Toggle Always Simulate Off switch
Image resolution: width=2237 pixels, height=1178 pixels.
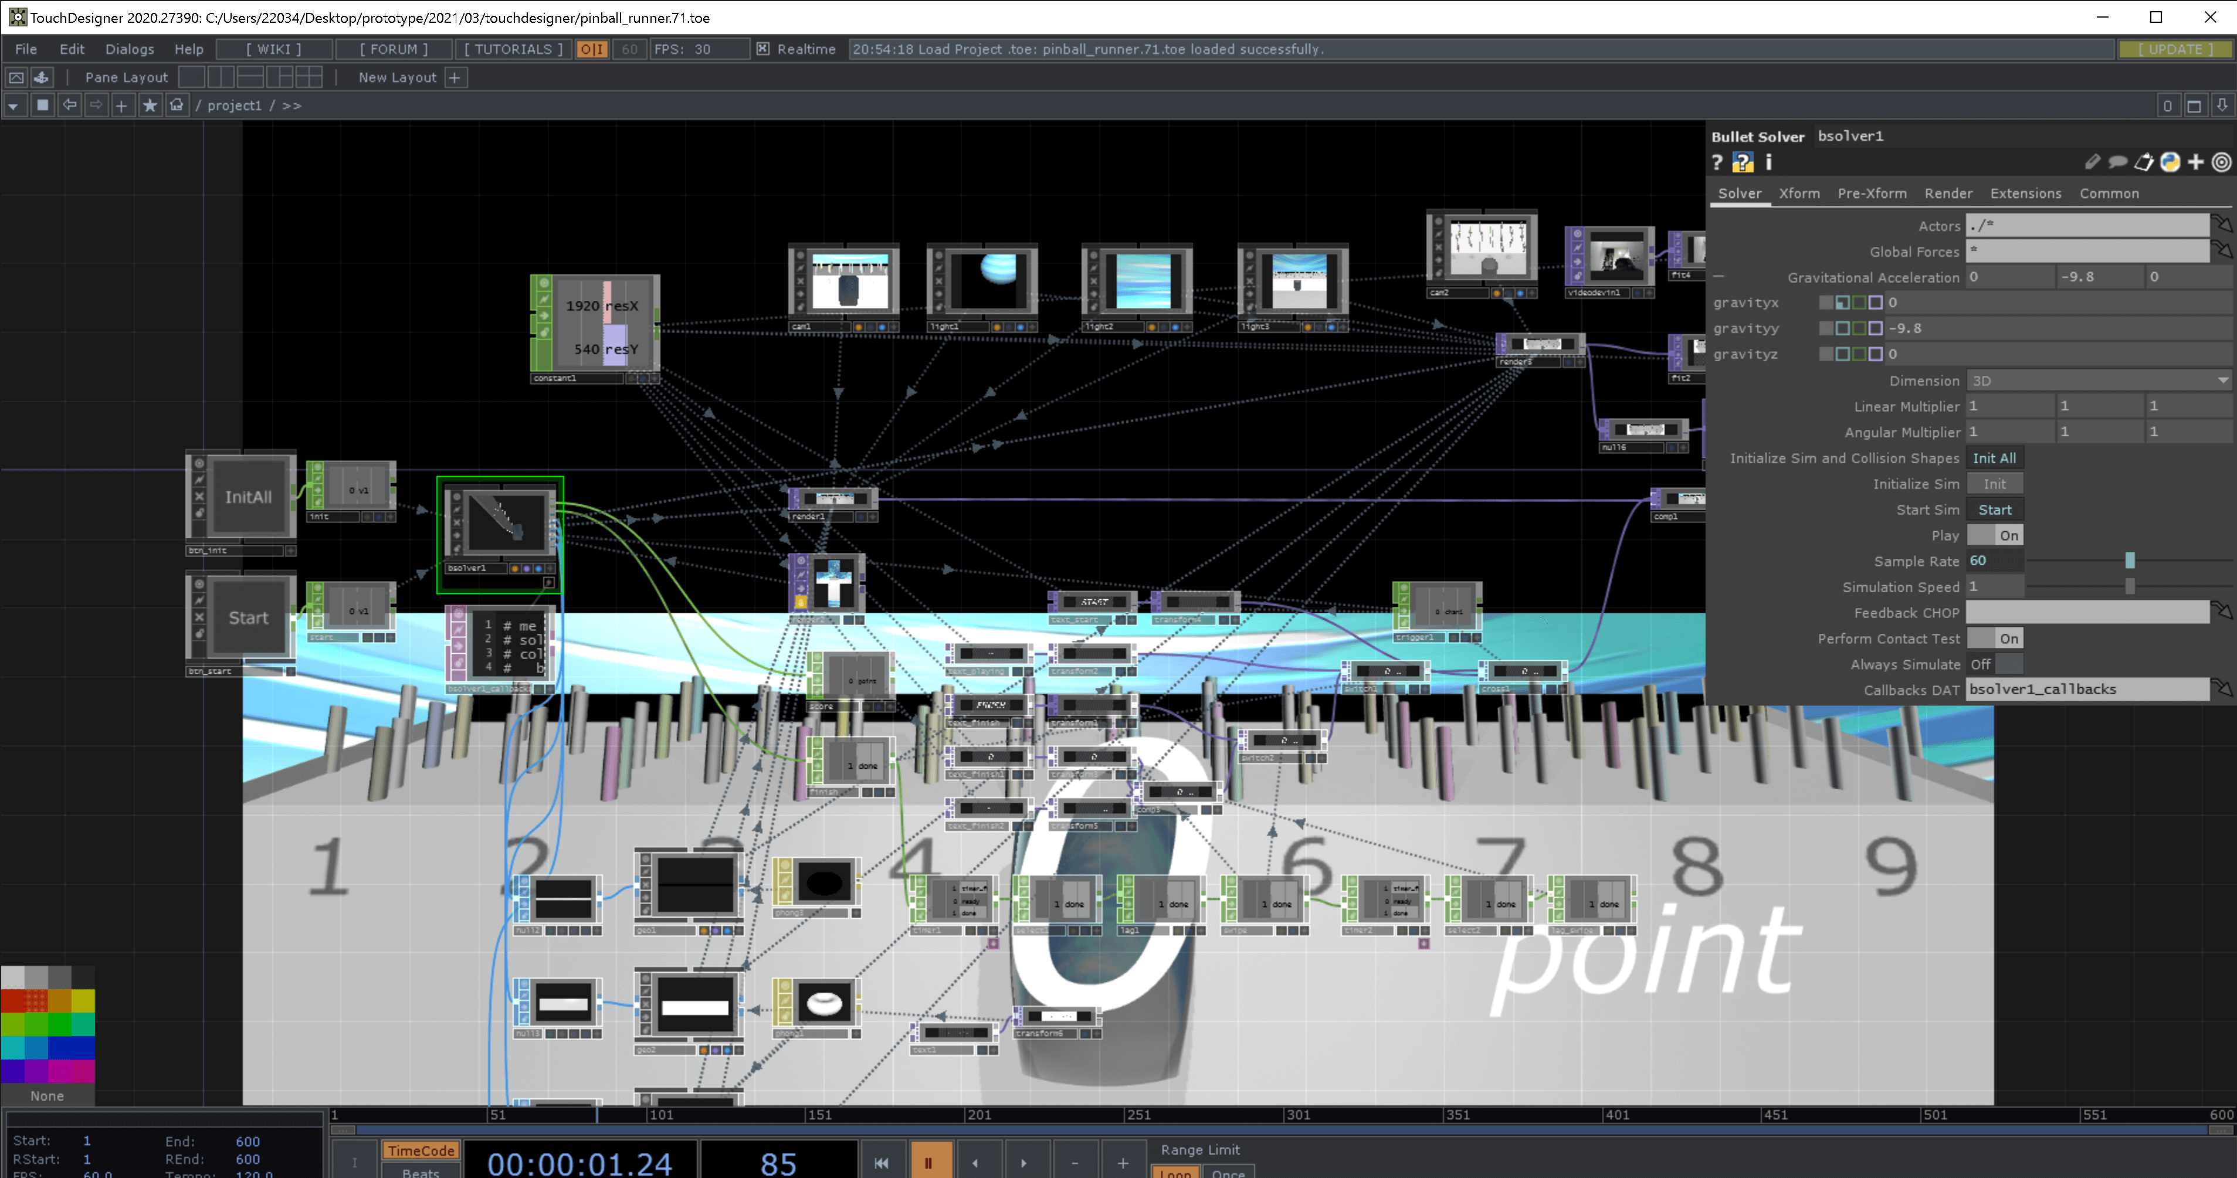1995,664
